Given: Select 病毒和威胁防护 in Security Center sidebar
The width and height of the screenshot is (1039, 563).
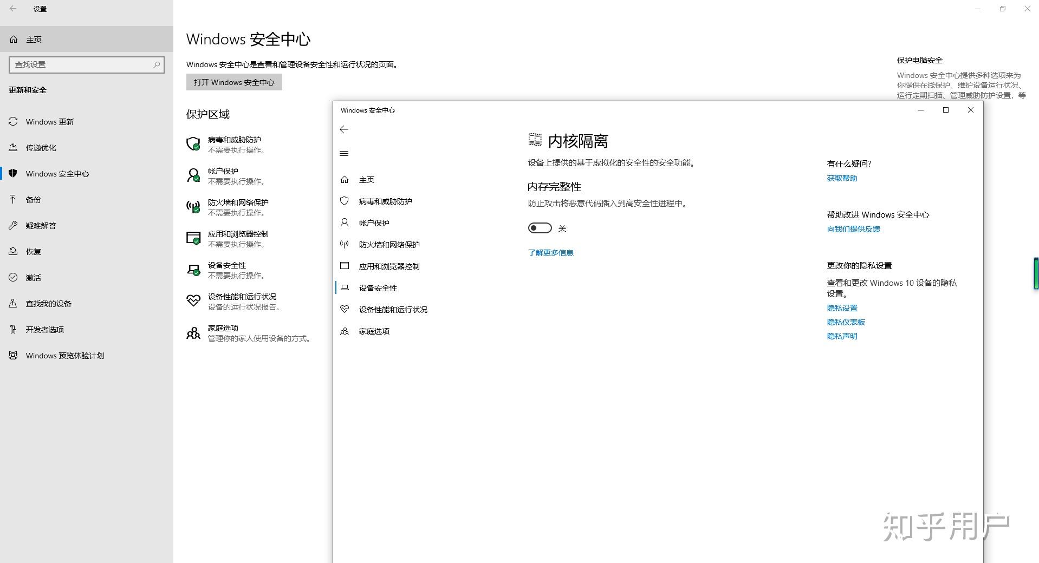Looking at the screenshot, I should (385, 201).
